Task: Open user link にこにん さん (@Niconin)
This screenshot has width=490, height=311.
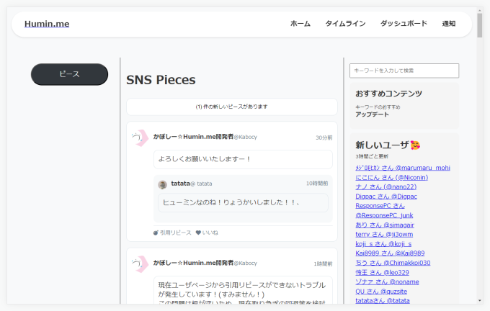Action: tap(391, 178)
